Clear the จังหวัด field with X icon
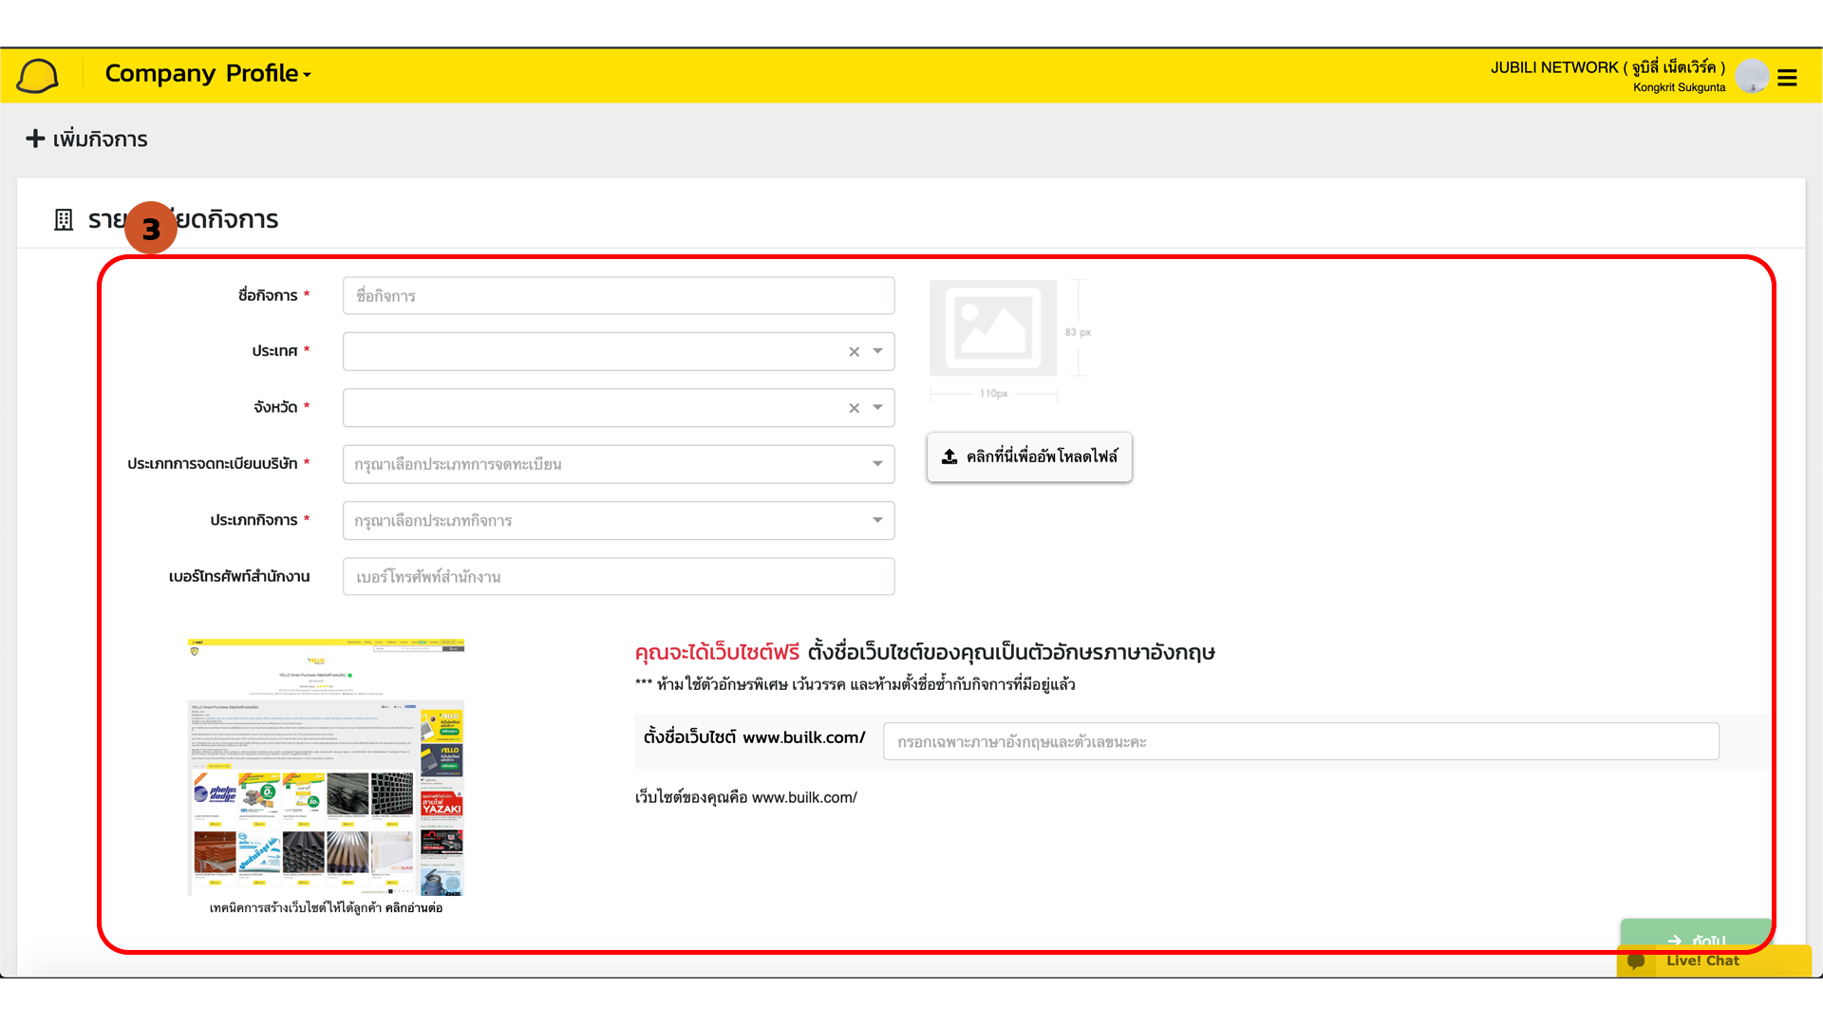 coord(854,408)
